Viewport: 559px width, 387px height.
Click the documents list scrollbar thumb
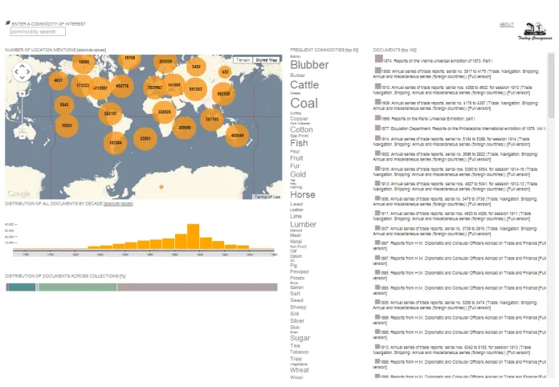coord(551,86)
